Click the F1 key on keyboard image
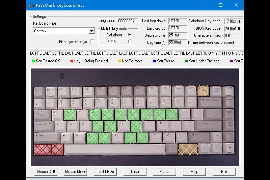This screenshot has height=180, width=270. [x=51, y=93]
